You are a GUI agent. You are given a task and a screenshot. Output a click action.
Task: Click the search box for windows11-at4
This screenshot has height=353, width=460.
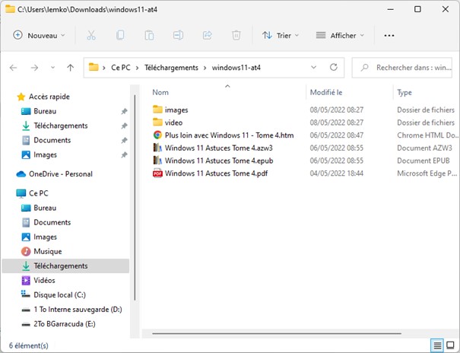(x=413, y=68)
